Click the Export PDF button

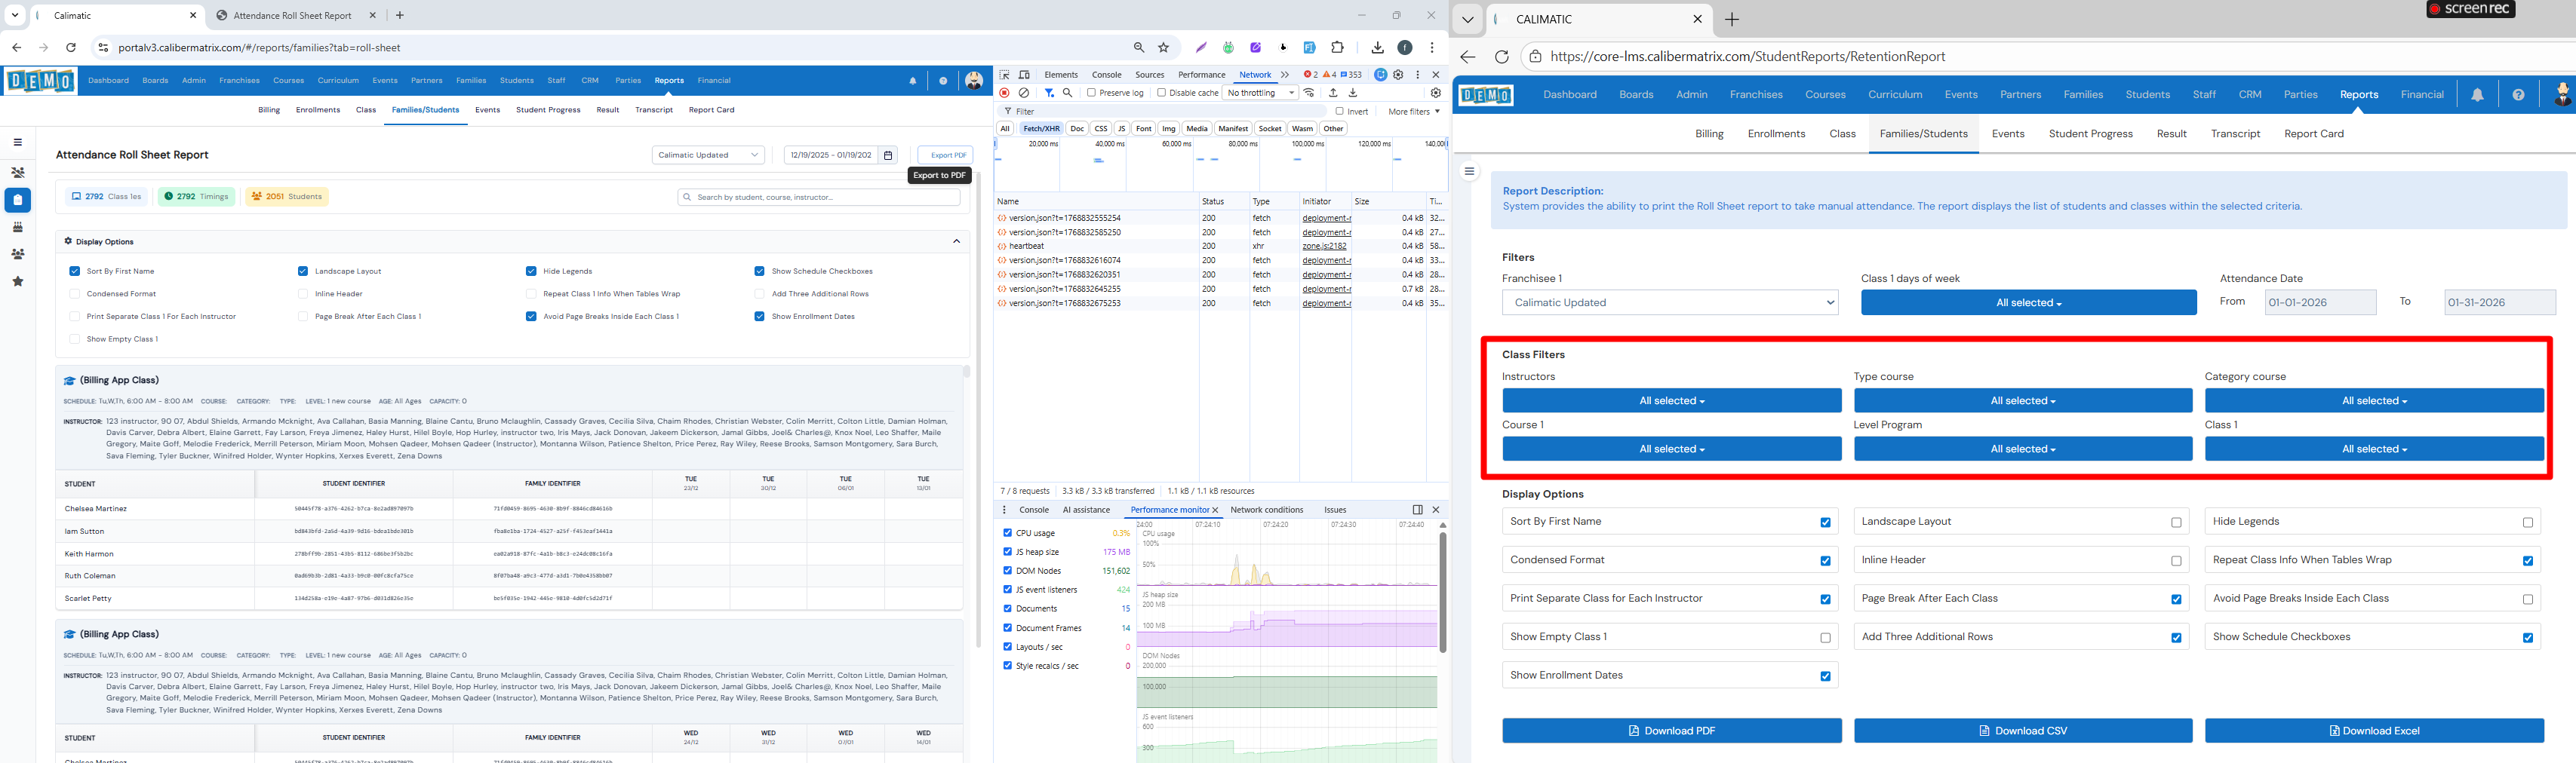click(x=945, y=155)
